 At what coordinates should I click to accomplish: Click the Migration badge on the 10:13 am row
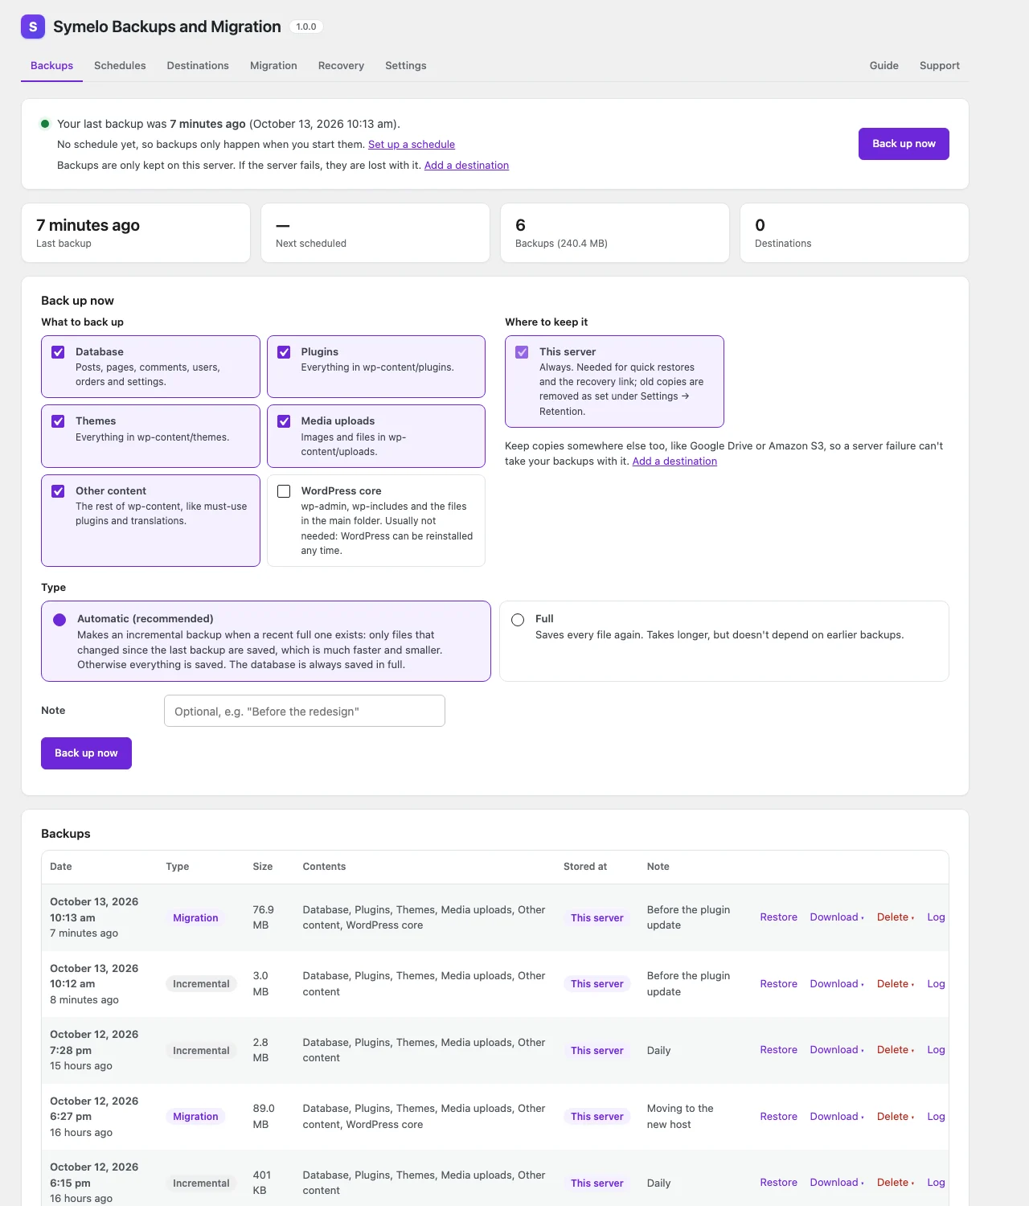195,918
